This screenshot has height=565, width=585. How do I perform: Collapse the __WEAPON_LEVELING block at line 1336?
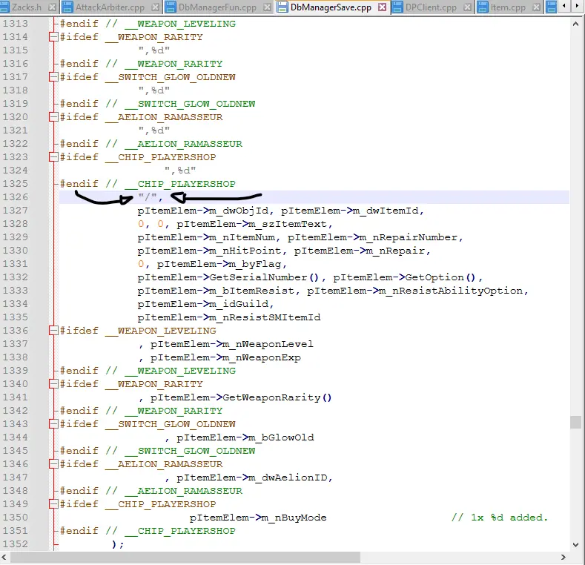pyautogui.click(x=53, y=330)
